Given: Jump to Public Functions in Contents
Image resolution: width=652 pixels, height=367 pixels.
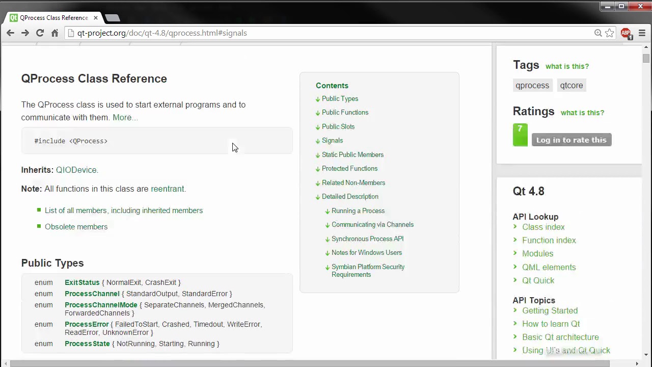Looking at the screenshot, I should coord(345,113).
